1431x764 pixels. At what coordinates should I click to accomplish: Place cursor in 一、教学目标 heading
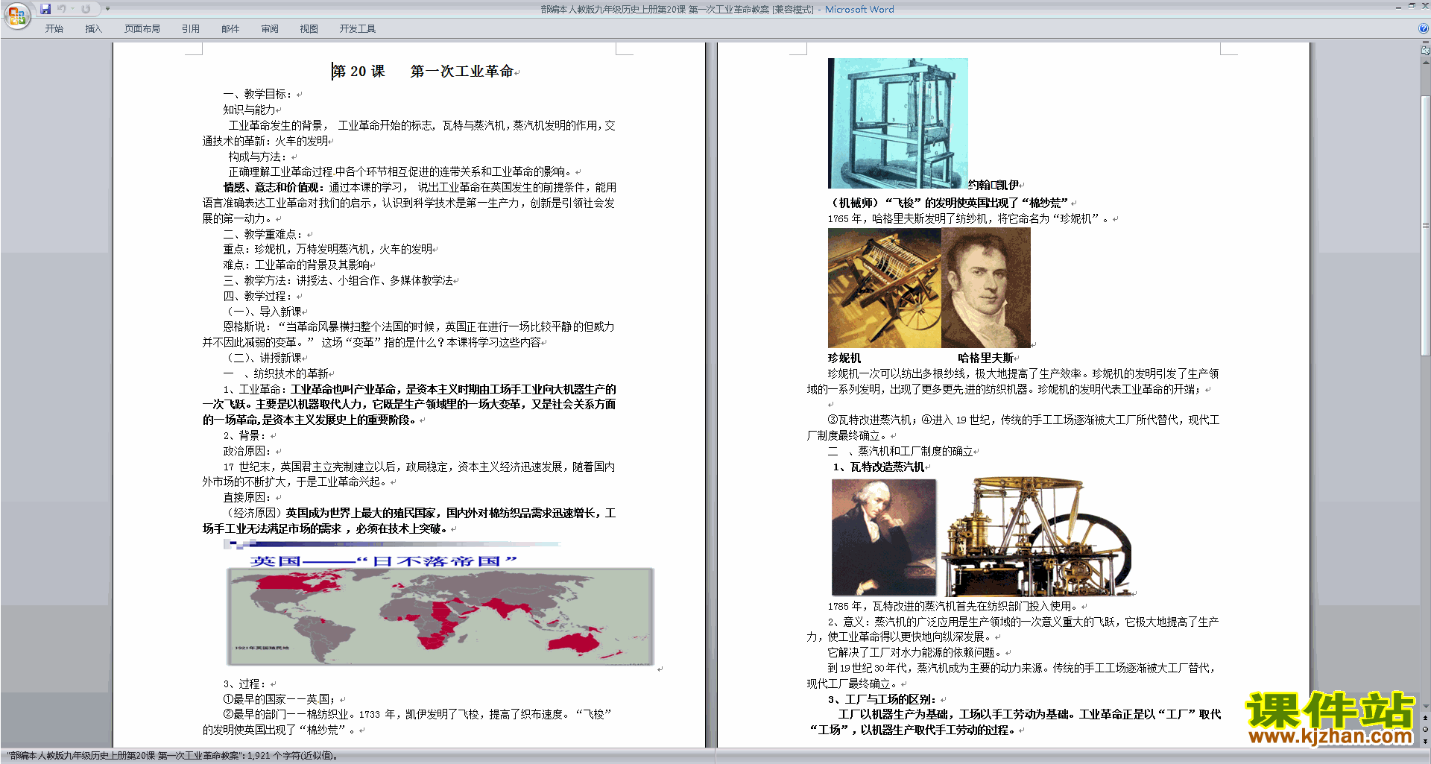258,94
